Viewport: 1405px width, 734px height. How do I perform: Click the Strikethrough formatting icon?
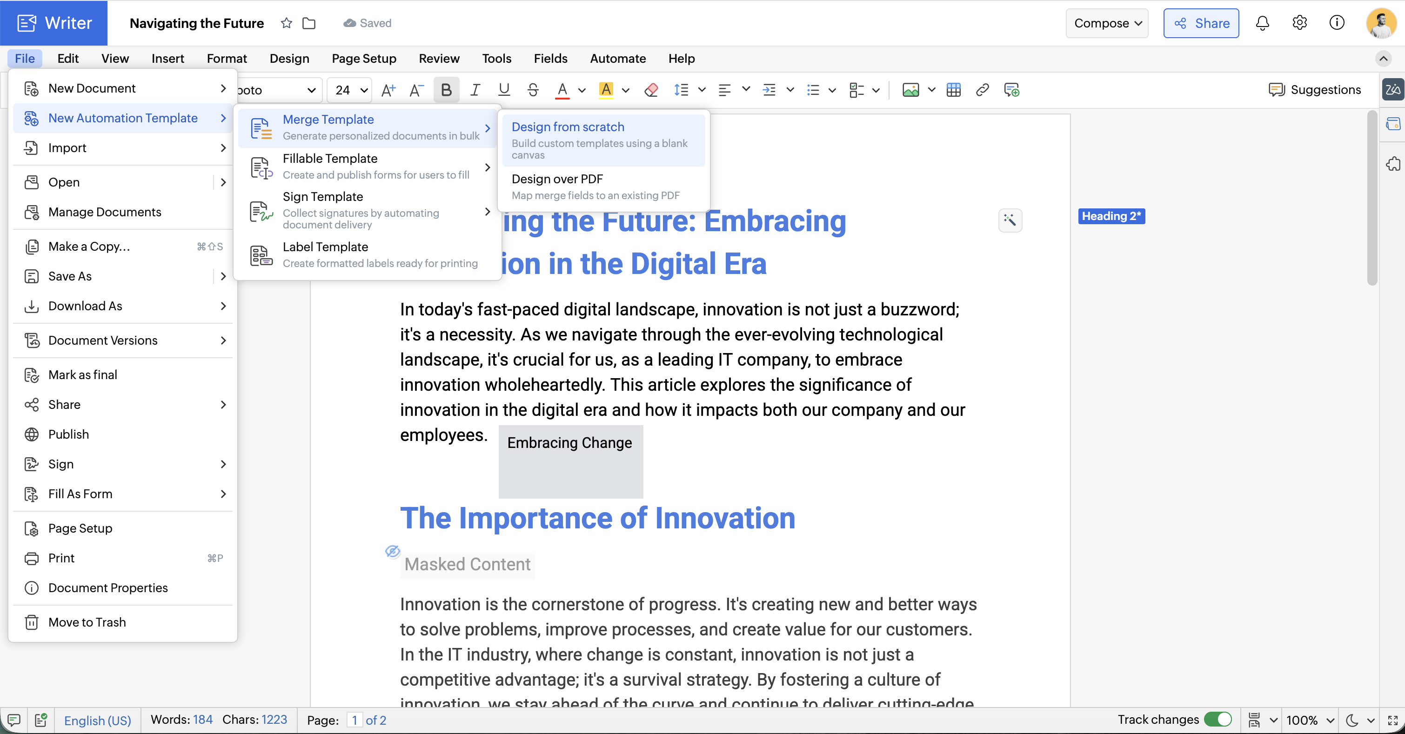(x=533, y=90)
